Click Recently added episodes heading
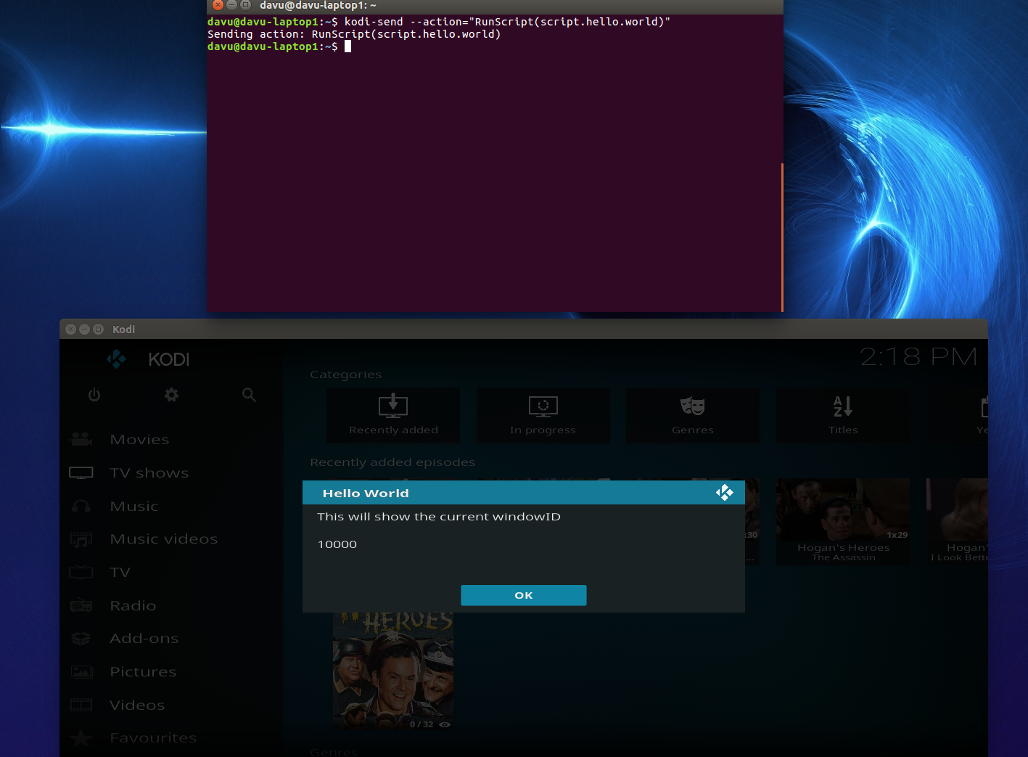1028x757 pixels. [392, 462]
